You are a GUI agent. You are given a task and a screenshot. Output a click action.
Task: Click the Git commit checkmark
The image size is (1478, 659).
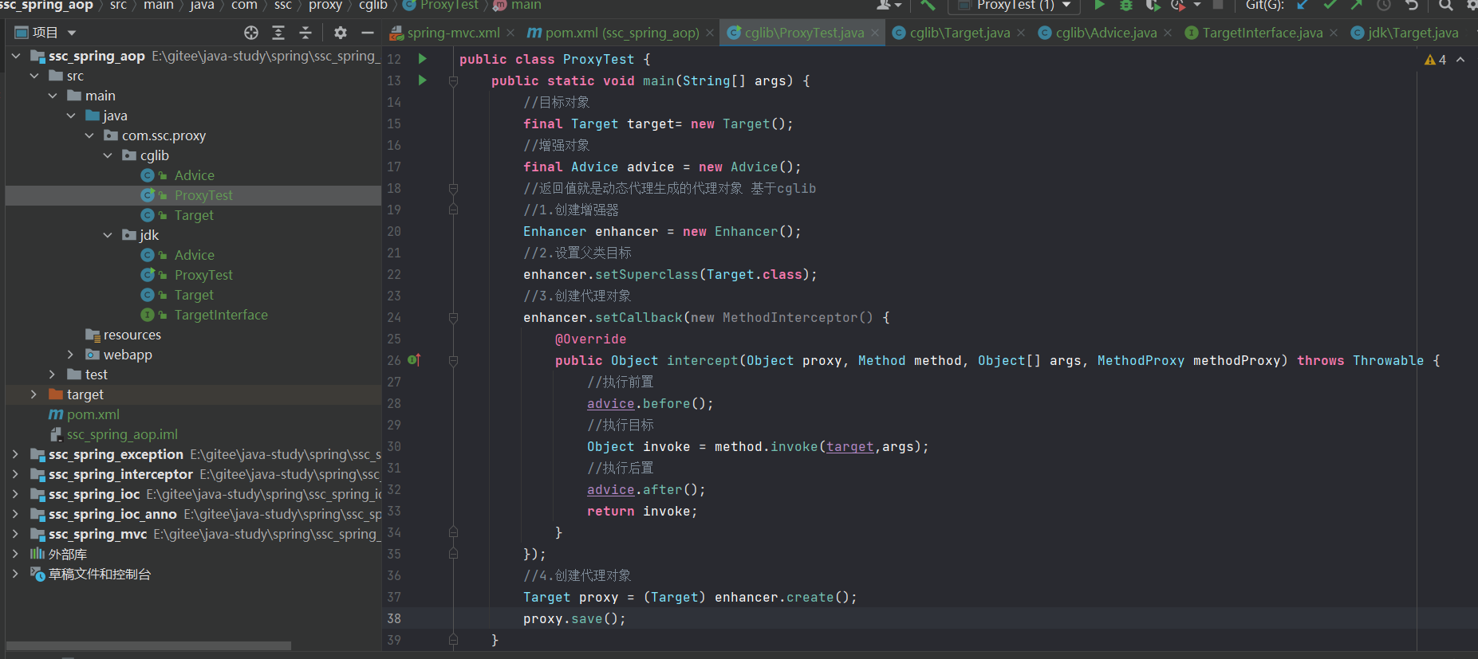[1330, 5]
